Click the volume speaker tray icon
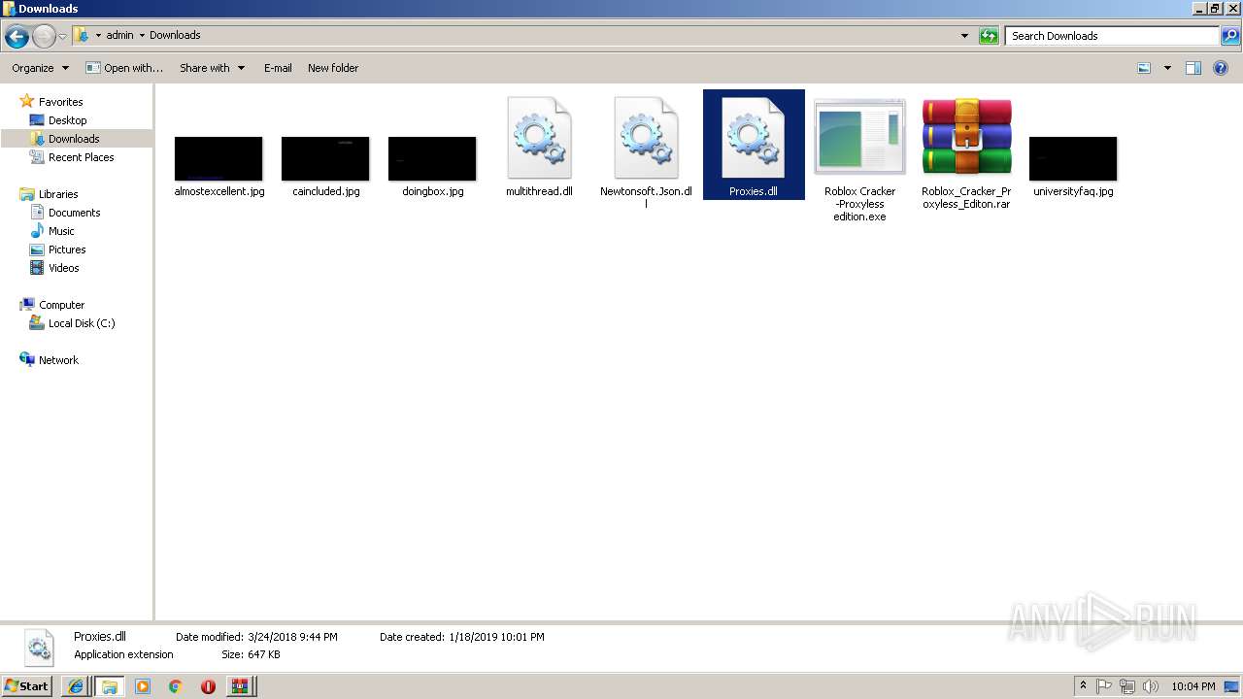Screen dimensions: 1243x699 click(x=1150, y=686)
